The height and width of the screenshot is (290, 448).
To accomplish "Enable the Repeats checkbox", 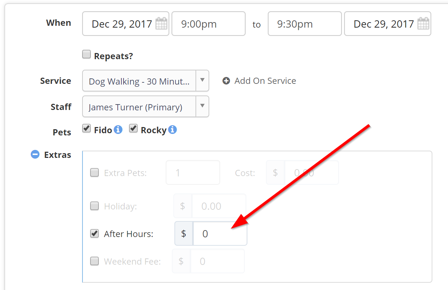I will (x=86, y=54).
